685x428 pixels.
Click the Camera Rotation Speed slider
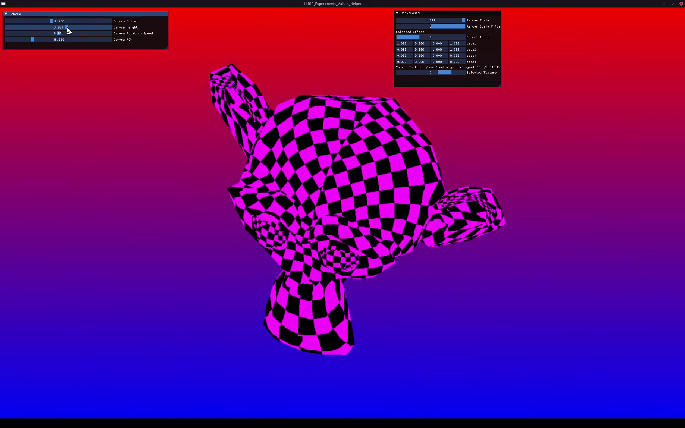tap(58, 33)
